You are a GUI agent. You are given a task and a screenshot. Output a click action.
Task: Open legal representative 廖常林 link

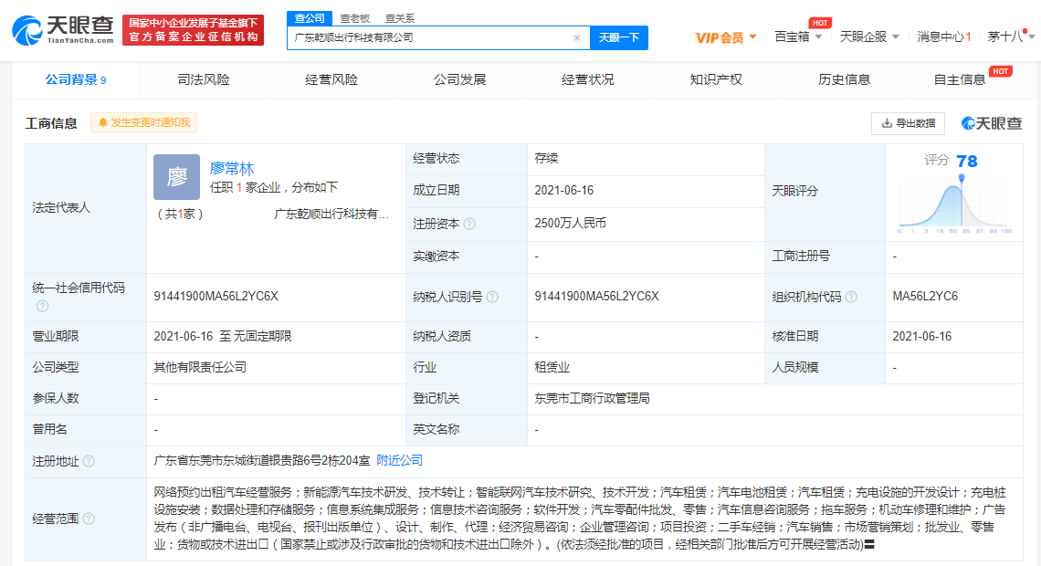tap(232, 169)
